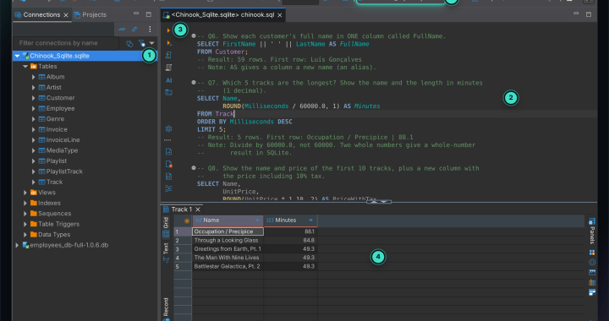Expand the Artist table node
The width and height of the screenshot is (609, 321).
33,88
